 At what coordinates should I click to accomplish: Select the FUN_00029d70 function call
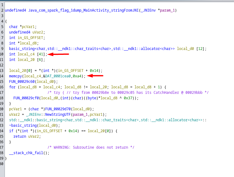(58, 109)
